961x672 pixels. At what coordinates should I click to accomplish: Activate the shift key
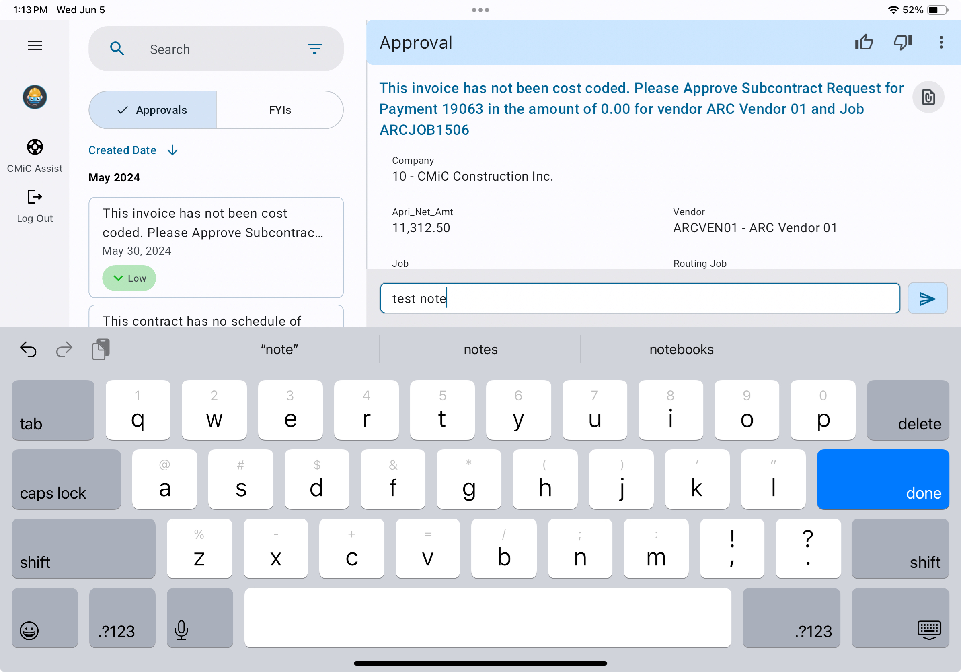pos(83,549)
